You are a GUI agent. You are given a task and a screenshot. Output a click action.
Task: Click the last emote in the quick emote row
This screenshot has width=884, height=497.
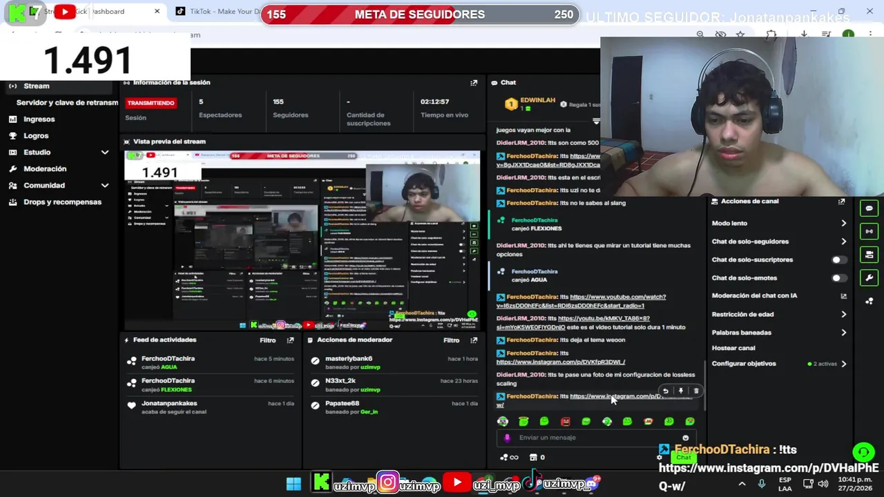point(689,422)
